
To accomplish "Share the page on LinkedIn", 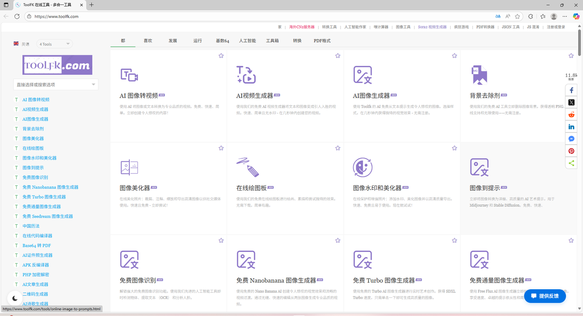I will 571,127.
